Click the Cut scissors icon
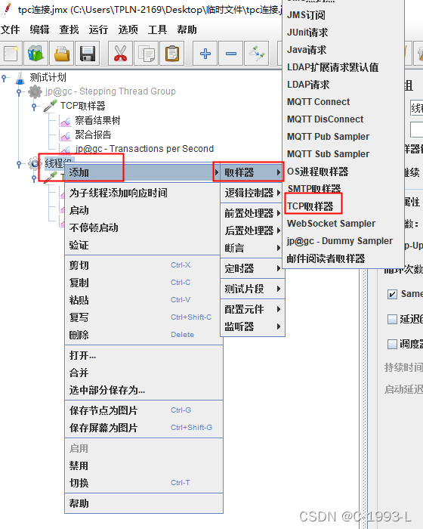Image resolution: width=423 pixels, height=529 pixels. [120, 54]
